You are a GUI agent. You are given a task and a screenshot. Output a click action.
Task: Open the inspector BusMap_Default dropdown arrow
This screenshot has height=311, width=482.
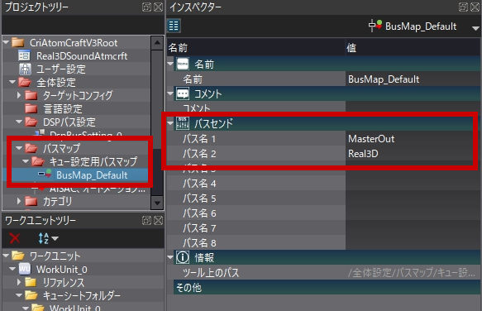(x=475, y=28)
